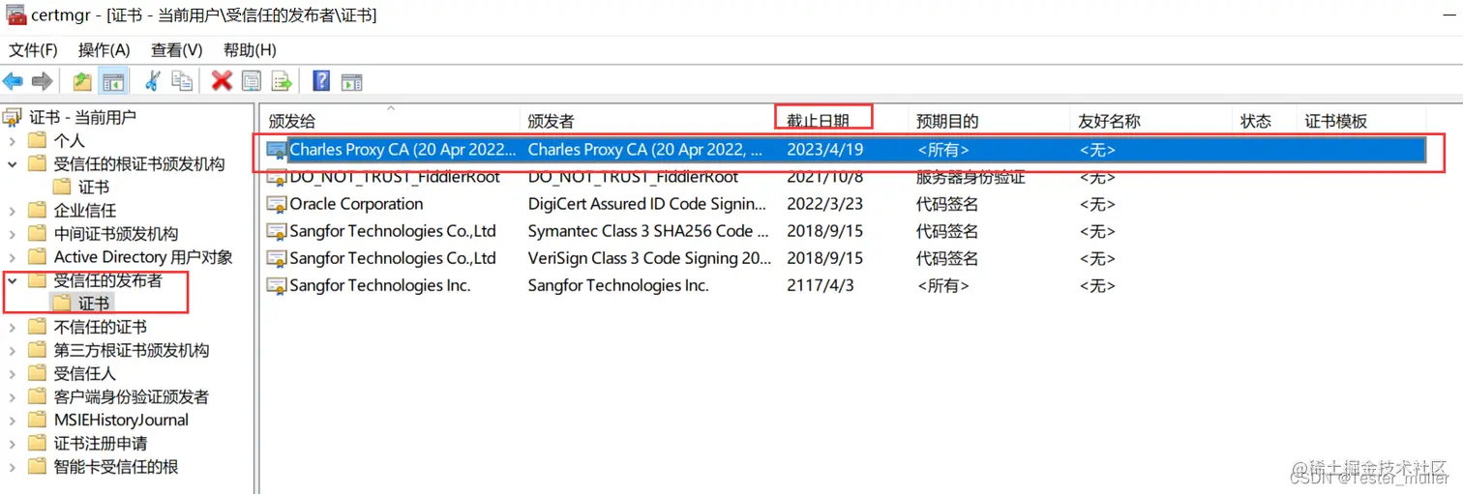
Task: Click the Copy pages icon
Action: [x=182, y=81]
